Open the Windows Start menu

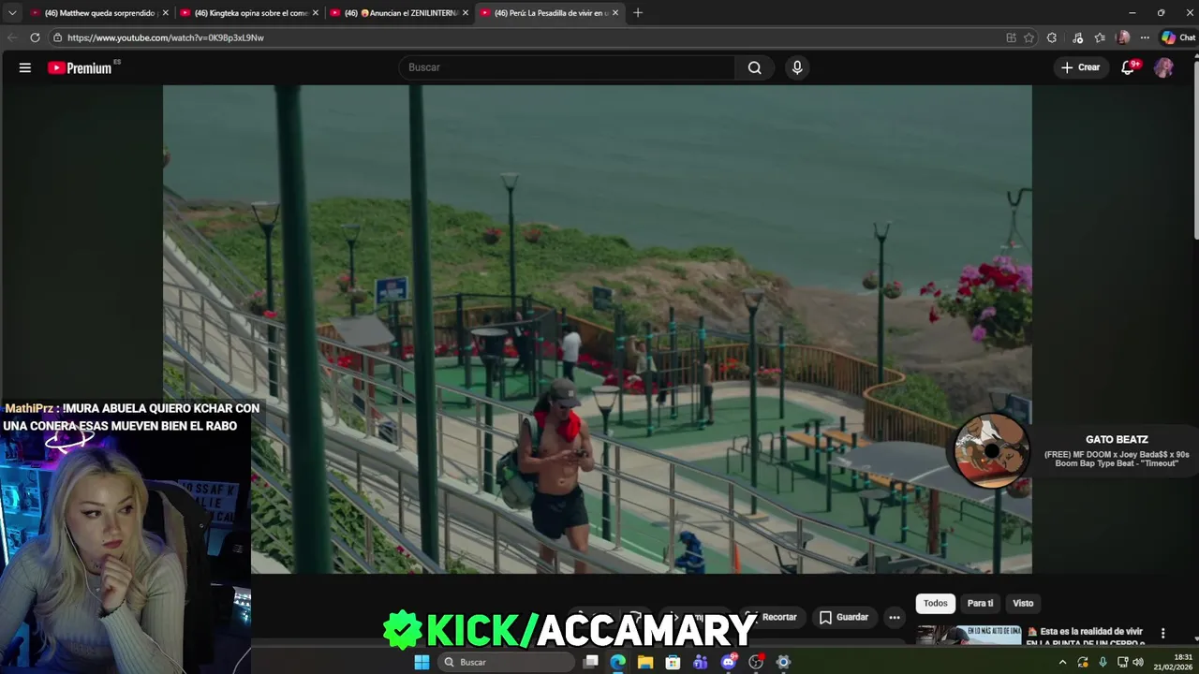coord(422,662)
